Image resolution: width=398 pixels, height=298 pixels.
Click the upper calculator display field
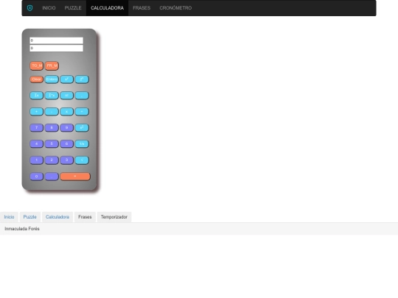[56, 40]
